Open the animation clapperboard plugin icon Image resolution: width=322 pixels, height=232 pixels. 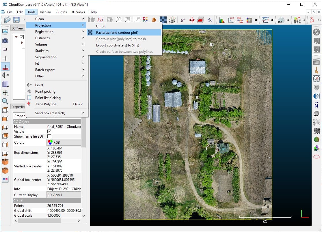tap(317, 61)
